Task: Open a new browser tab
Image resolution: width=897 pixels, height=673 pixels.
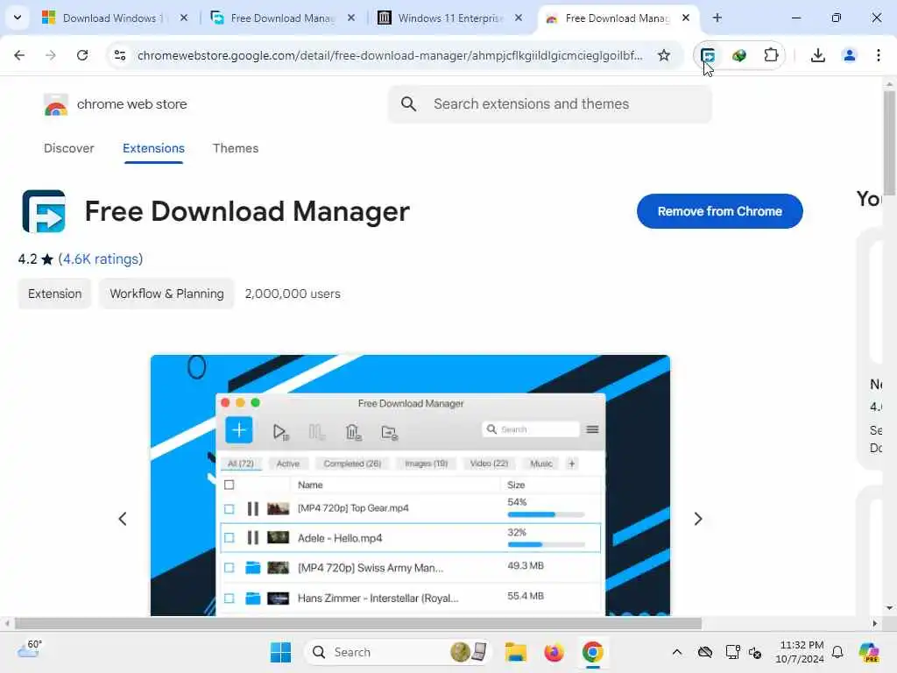Action: point(717,18)
